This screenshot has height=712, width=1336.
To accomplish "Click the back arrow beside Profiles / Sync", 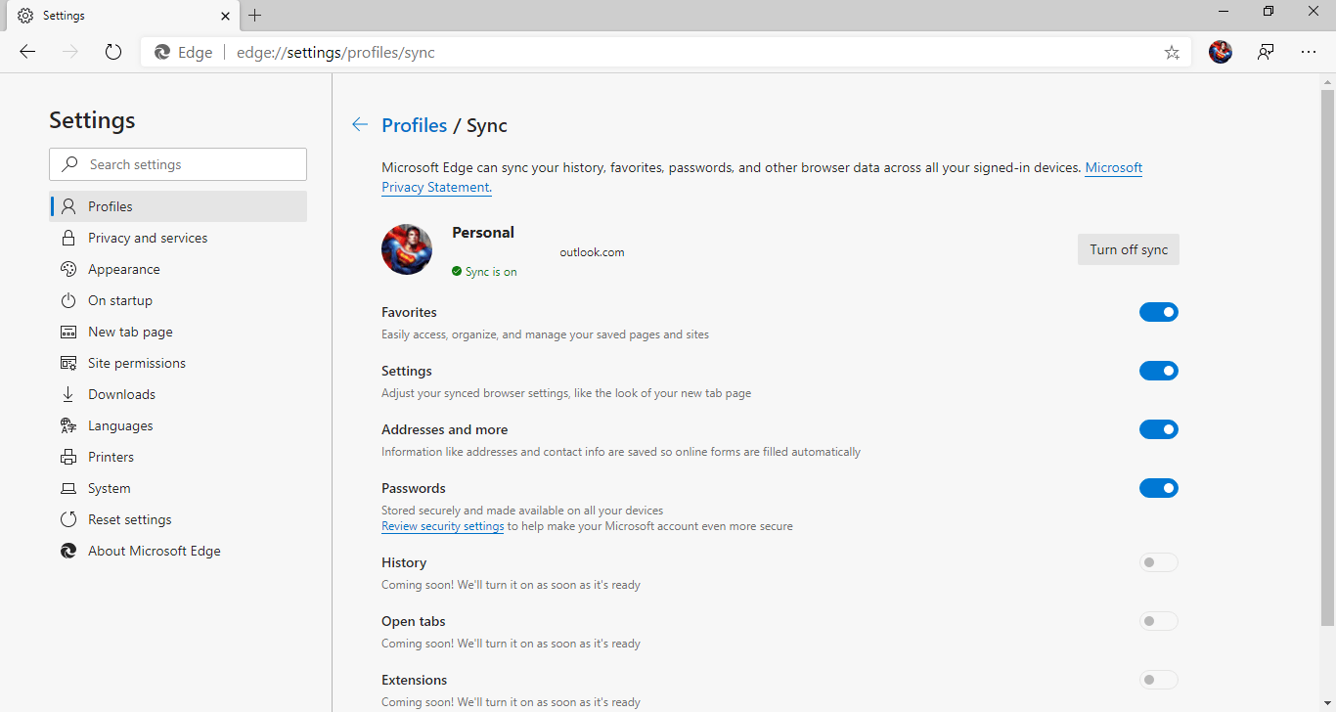I will (x=360, y=124).
